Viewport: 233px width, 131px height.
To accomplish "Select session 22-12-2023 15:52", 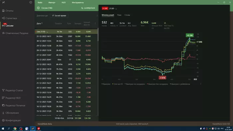I will [x=66, y=78].
